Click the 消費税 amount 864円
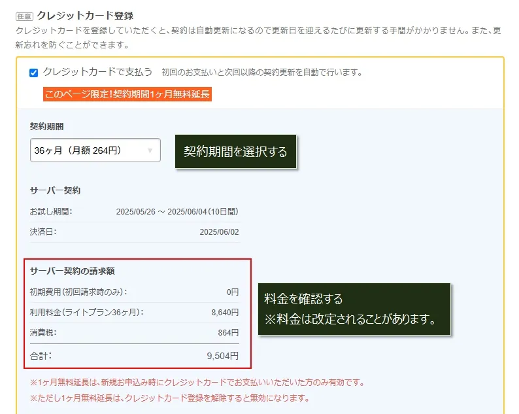The image size is (519, 414). coord(228,333)
